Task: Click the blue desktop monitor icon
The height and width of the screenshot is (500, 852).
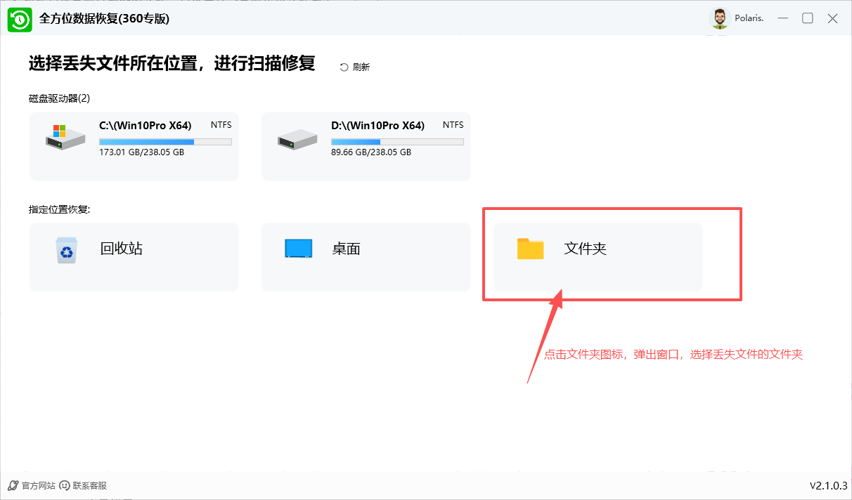Action: click(298, 249)
